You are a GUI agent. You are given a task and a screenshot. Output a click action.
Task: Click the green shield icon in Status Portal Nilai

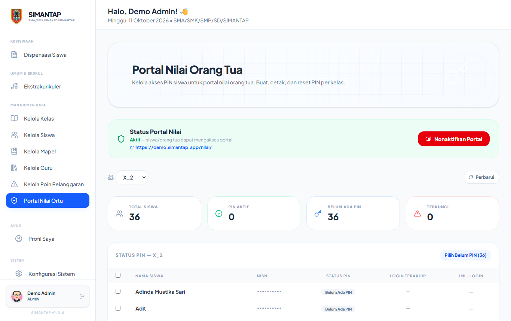point(121,139)
